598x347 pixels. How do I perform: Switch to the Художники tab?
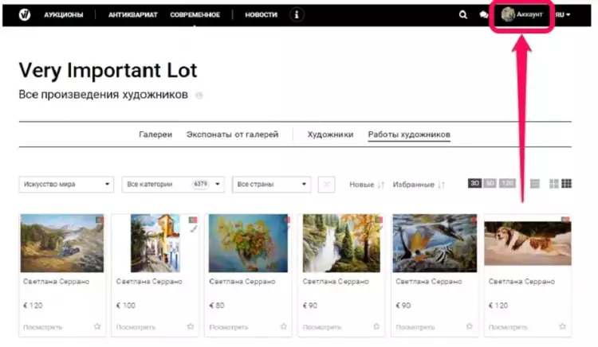pos(330,135)
